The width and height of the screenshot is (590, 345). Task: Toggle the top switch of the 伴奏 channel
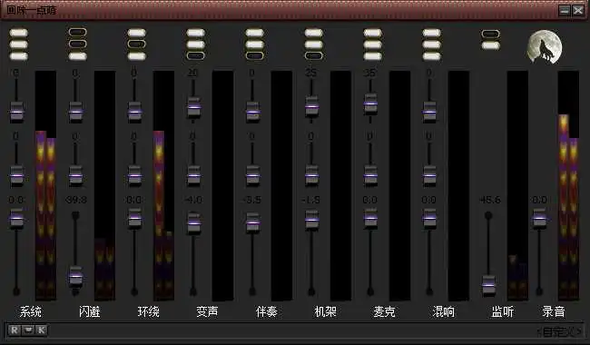tap(255, 33)
